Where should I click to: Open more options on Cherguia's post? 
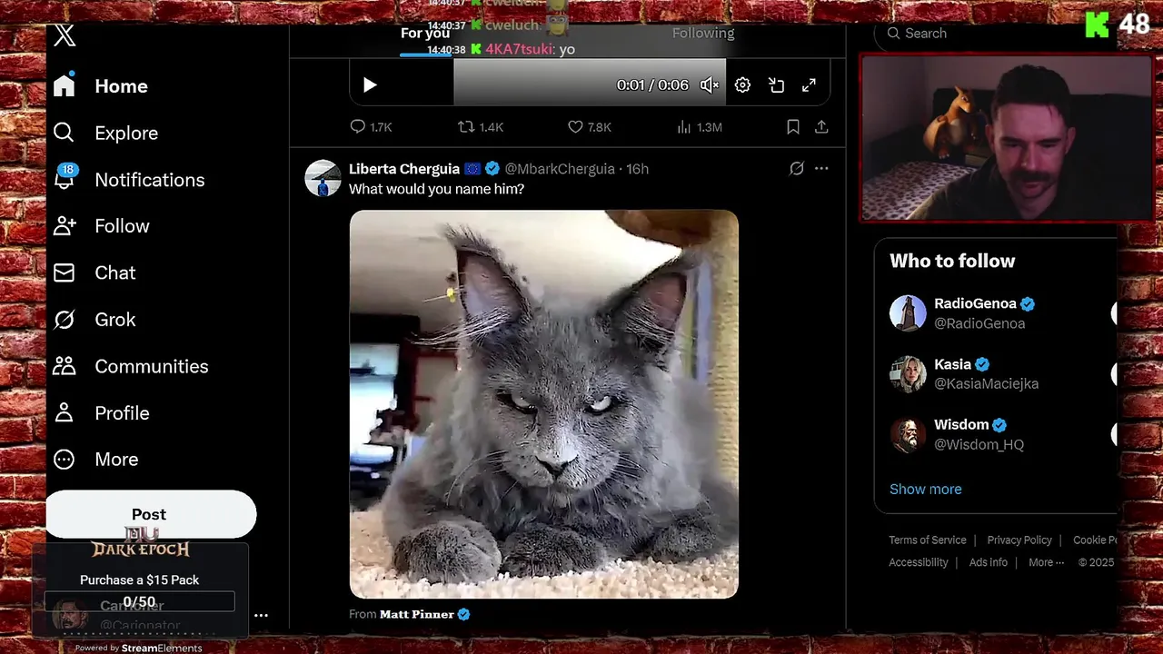pos(821,168)
